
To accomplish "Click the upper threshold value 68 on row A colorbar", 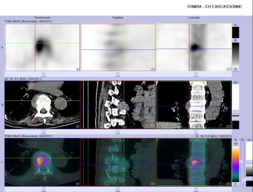I will [x=235, y=40].
